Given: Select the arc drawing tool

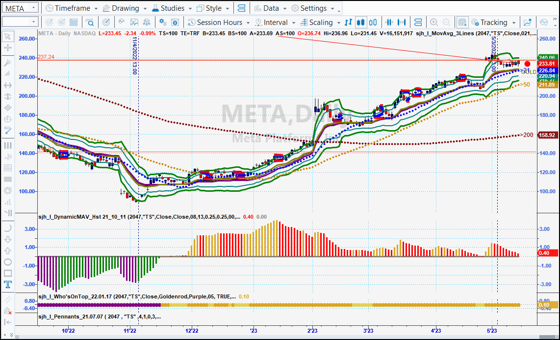Looking at the screenshot, I should [7, 228].
